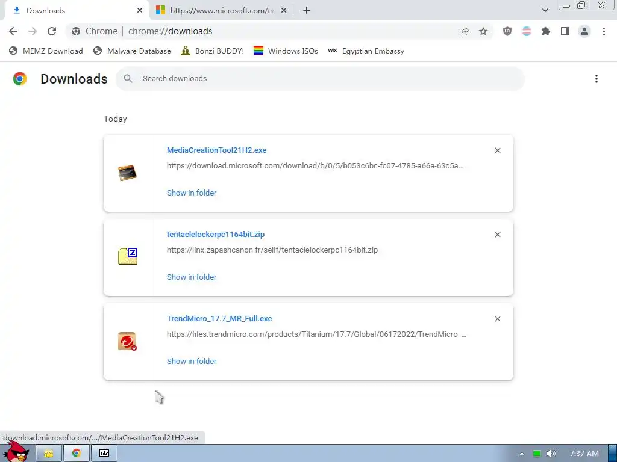This screenshot has width=617, height=462.
Task: Open the red bird Start button
Action: coord(17,452)
